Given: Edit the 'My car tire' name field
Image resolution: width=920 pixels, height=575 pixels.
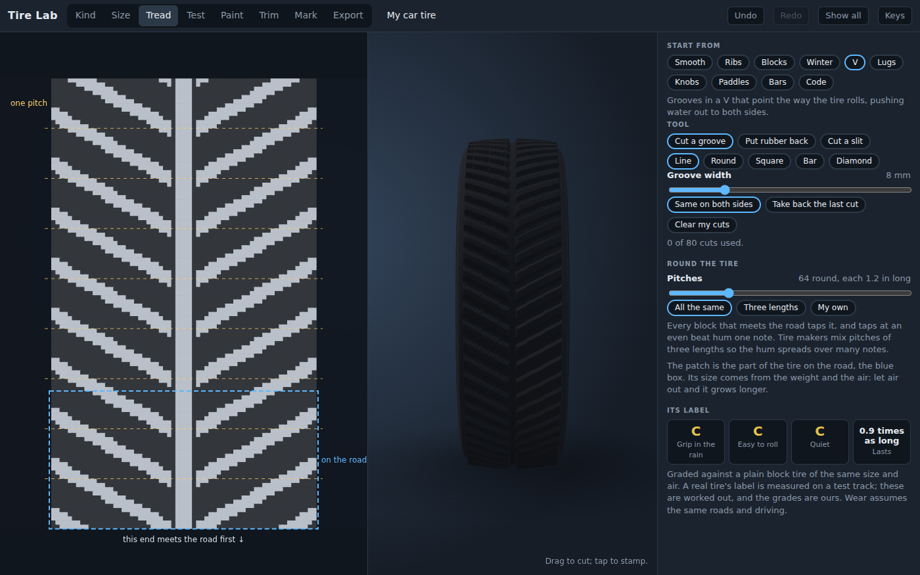Looking at the screenshot, I should click(x=411, y=15).
